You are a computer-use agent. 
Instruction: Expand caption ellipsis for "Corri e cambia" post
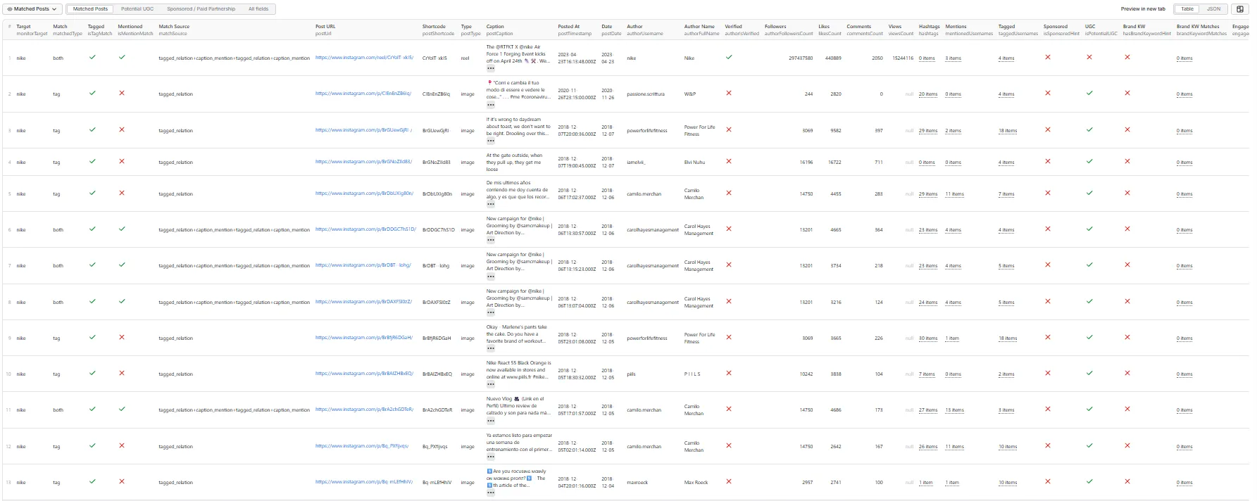(491, 104)
